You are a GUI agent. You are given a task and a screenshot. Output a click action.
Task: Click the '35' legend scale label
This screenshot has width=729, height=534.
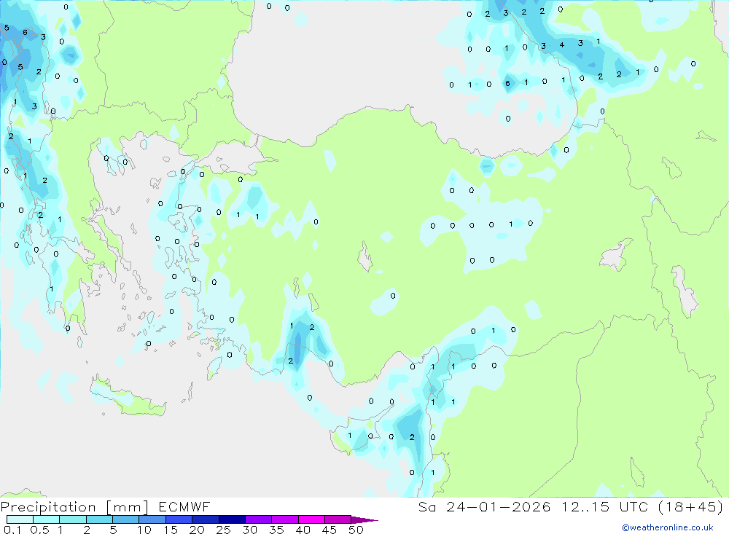click(276, 530)
